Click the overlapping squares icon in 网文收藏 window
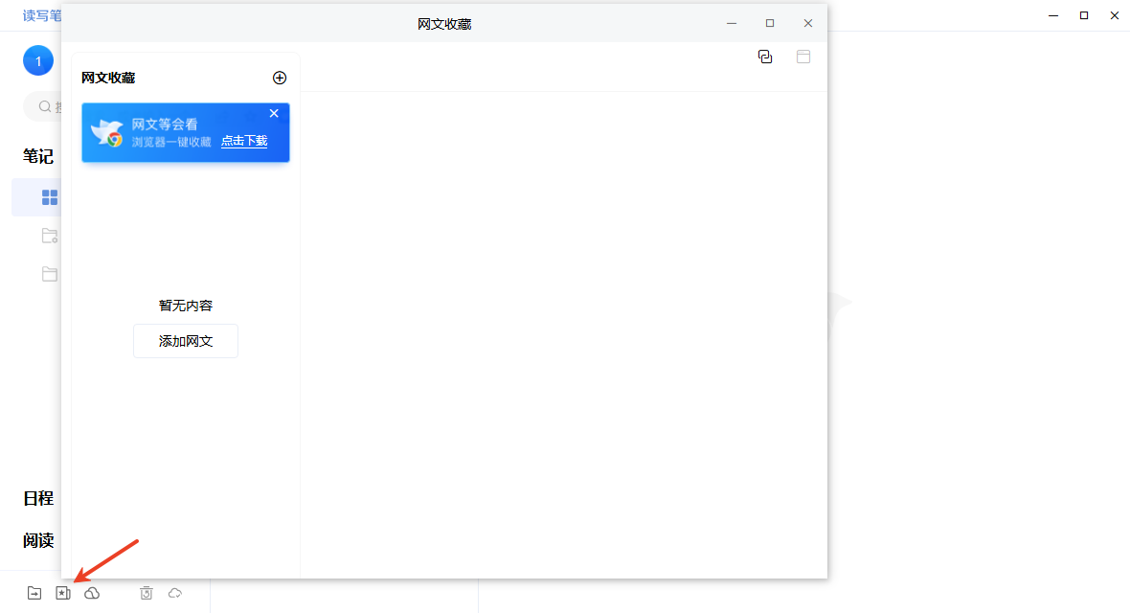This screenshot has height=613, width=1130. coord(765,57)
